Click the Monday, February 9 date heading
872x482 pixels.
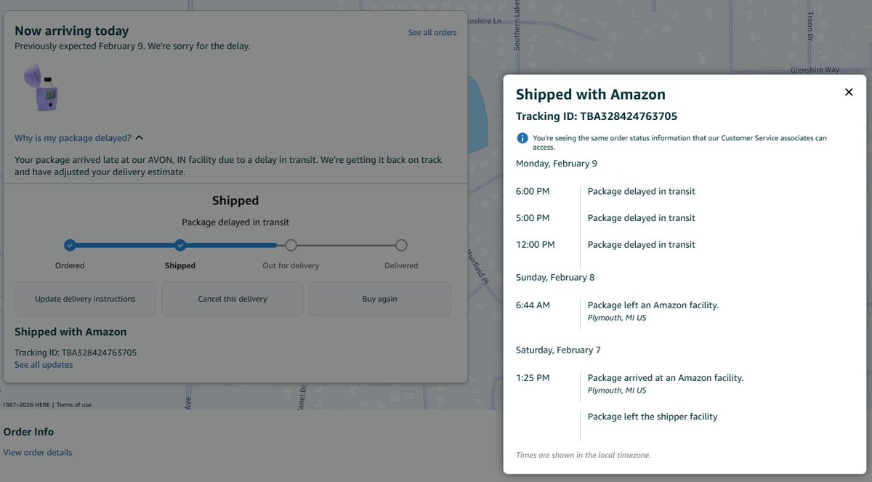tap(557, 164)
